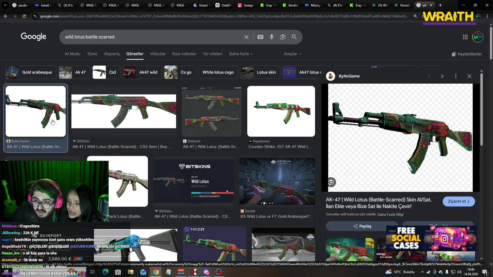Open the on-screen keyboard icon in search box

point(260,37)
